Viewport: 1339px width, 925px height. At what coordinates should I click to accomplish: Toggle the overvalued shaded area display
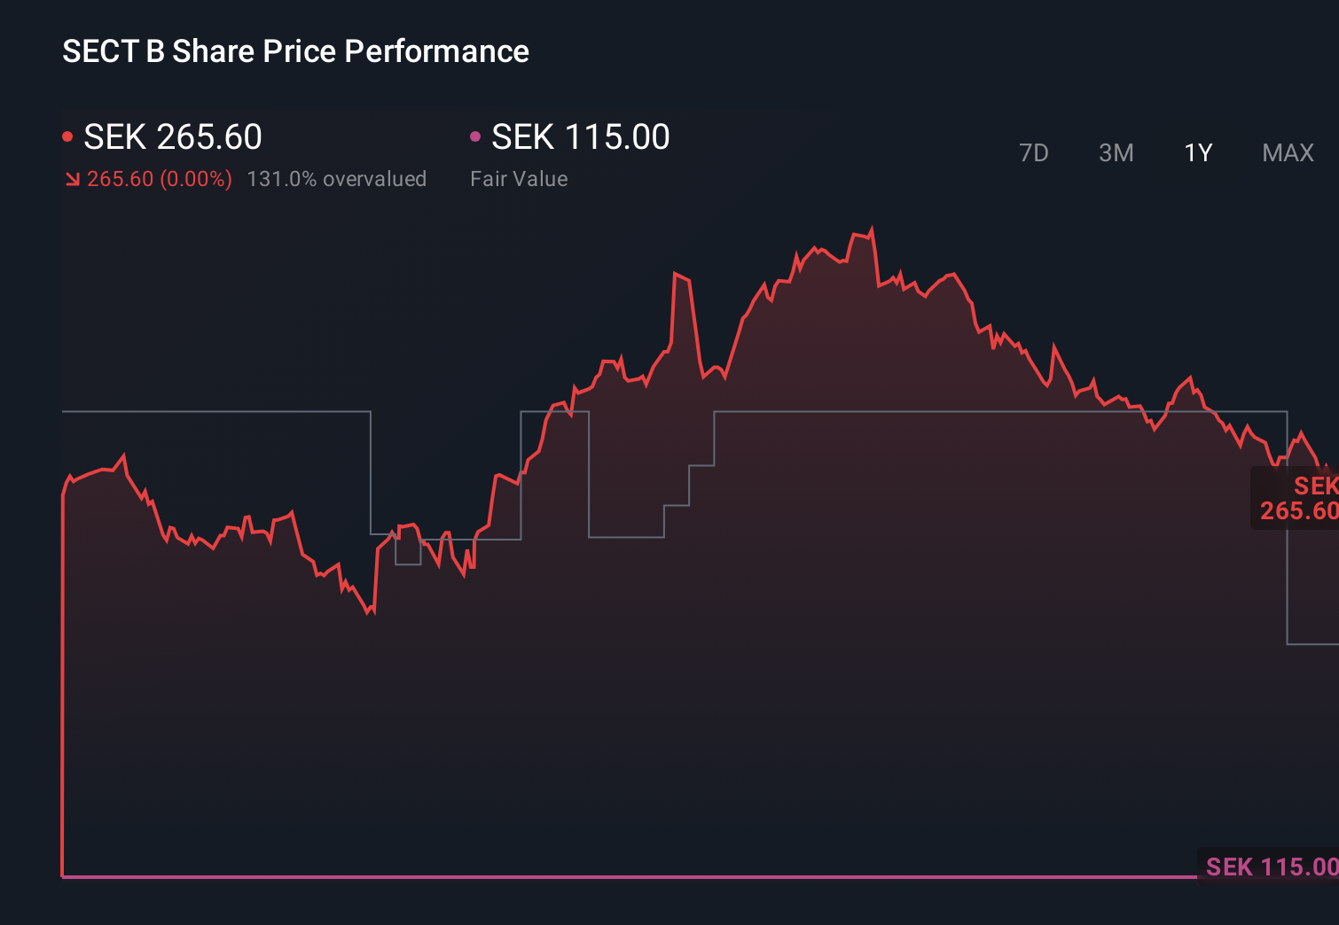point(337,178)
